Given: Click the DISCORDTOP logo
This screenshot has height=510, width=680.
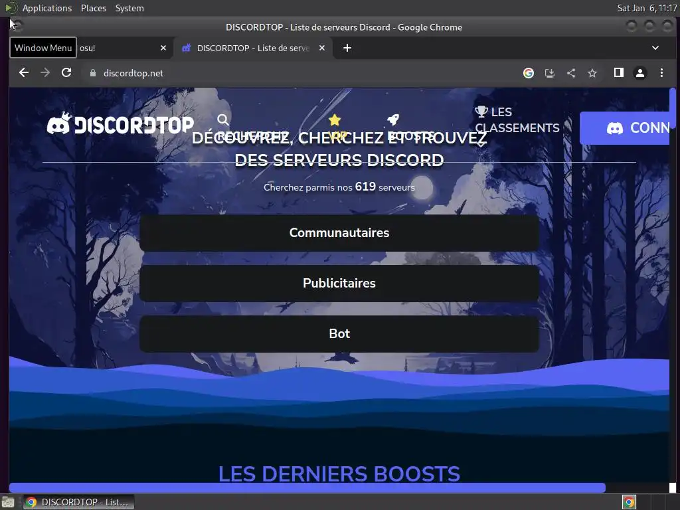Looking at the screenshot, I should tap(120, 124).
